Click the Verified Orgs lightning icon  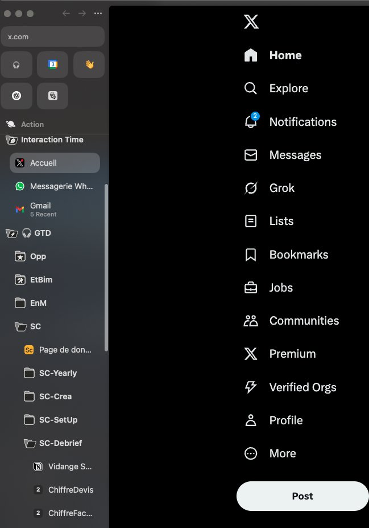point(251,387)
